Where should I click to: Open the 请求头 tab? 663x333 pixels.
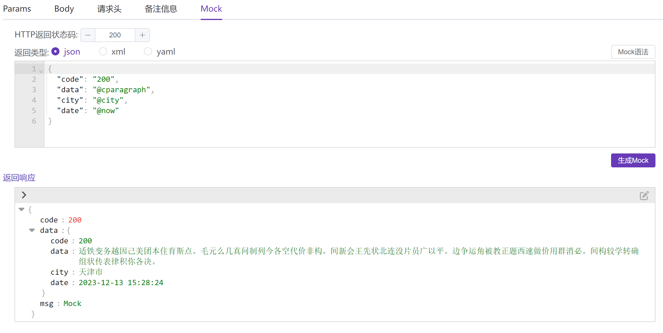pos(109,9)
